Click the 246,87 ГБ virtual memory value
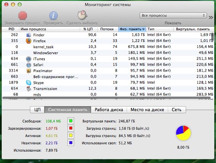 [127, 121]
